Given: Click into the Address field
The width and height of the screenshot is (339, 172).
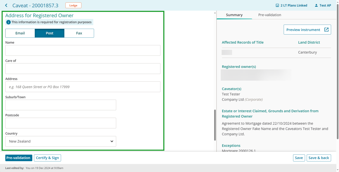Looking at the screenshot, I should pos(83,87).
